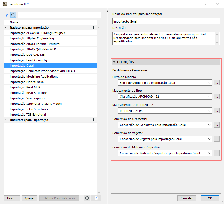Confirm with the OK button

pos(210,198)
